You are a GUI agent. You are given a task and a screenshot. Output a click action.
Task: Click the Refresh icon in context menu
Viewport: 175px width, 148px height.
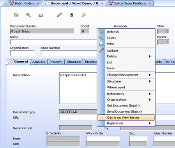pyautogui.click(x=101, y=32)
